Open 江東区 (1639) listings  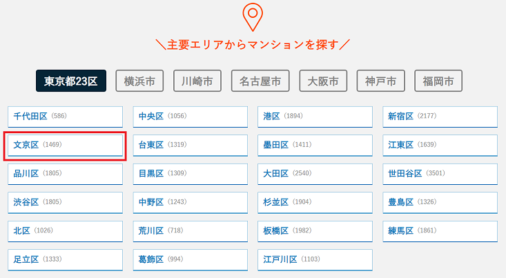440,146
